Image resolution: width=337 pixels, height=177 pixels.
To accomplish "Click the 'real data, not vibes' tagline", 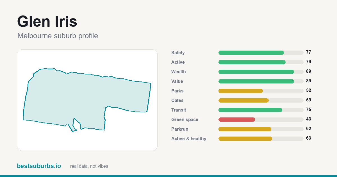I will 89,166.
